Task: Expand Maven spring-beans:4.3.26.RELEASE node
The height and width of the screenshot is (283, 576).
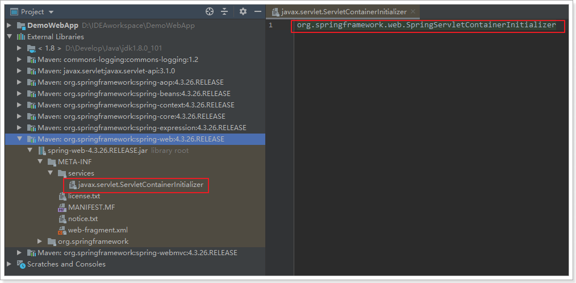Action: (19, 94)
